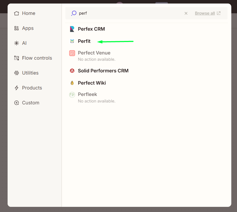Click the search magnifier icon
The height and width of the screenshot is (212, 237).
[x=74, y=13]
